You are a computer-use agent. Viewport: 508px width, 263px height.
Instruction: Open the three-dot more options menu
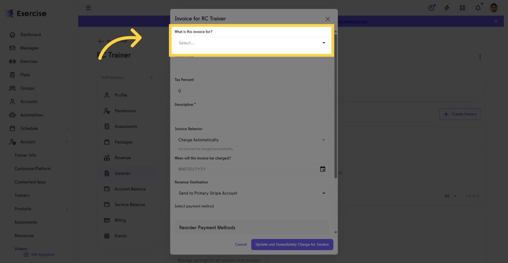[480, 57]
